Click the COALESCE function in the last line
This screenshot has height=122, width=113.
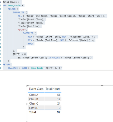point(13,68)
